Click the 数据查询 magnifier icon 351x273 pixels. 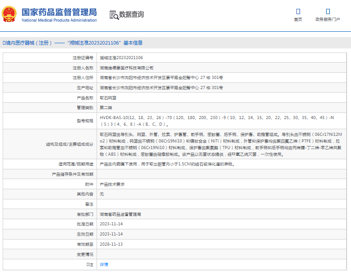pyautogui.click(x=114, y=15)
